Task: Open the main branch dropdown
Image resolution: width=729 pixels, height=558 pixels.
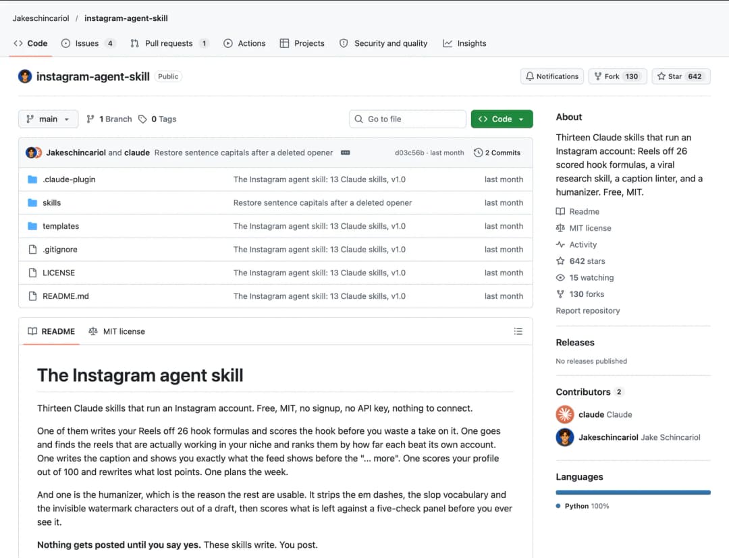Action: (x=49, y=119)
